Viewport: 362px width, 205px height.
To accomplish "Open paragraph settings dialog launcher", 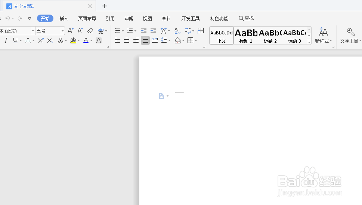I will click(204, 47).
